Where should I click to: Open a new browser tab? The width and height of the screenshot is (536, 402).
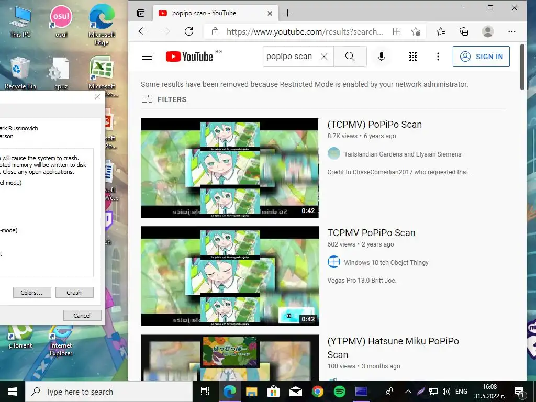point(287,13)
